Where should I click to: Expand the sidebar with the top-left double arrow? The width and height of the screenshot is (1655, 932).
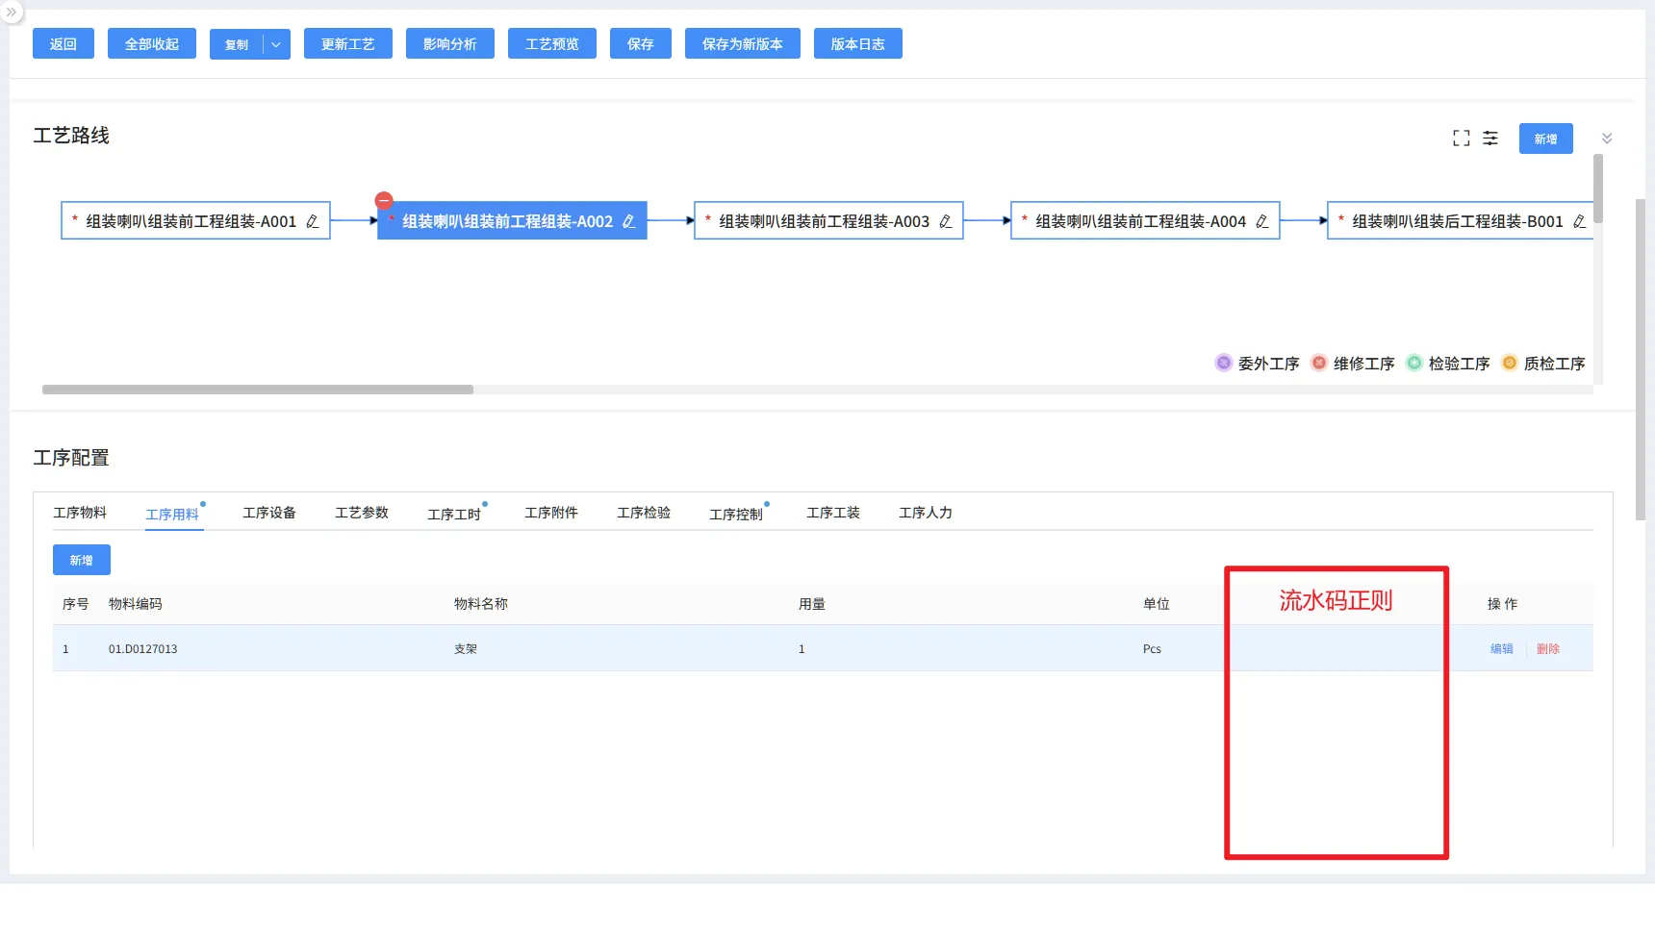(12, 13)
